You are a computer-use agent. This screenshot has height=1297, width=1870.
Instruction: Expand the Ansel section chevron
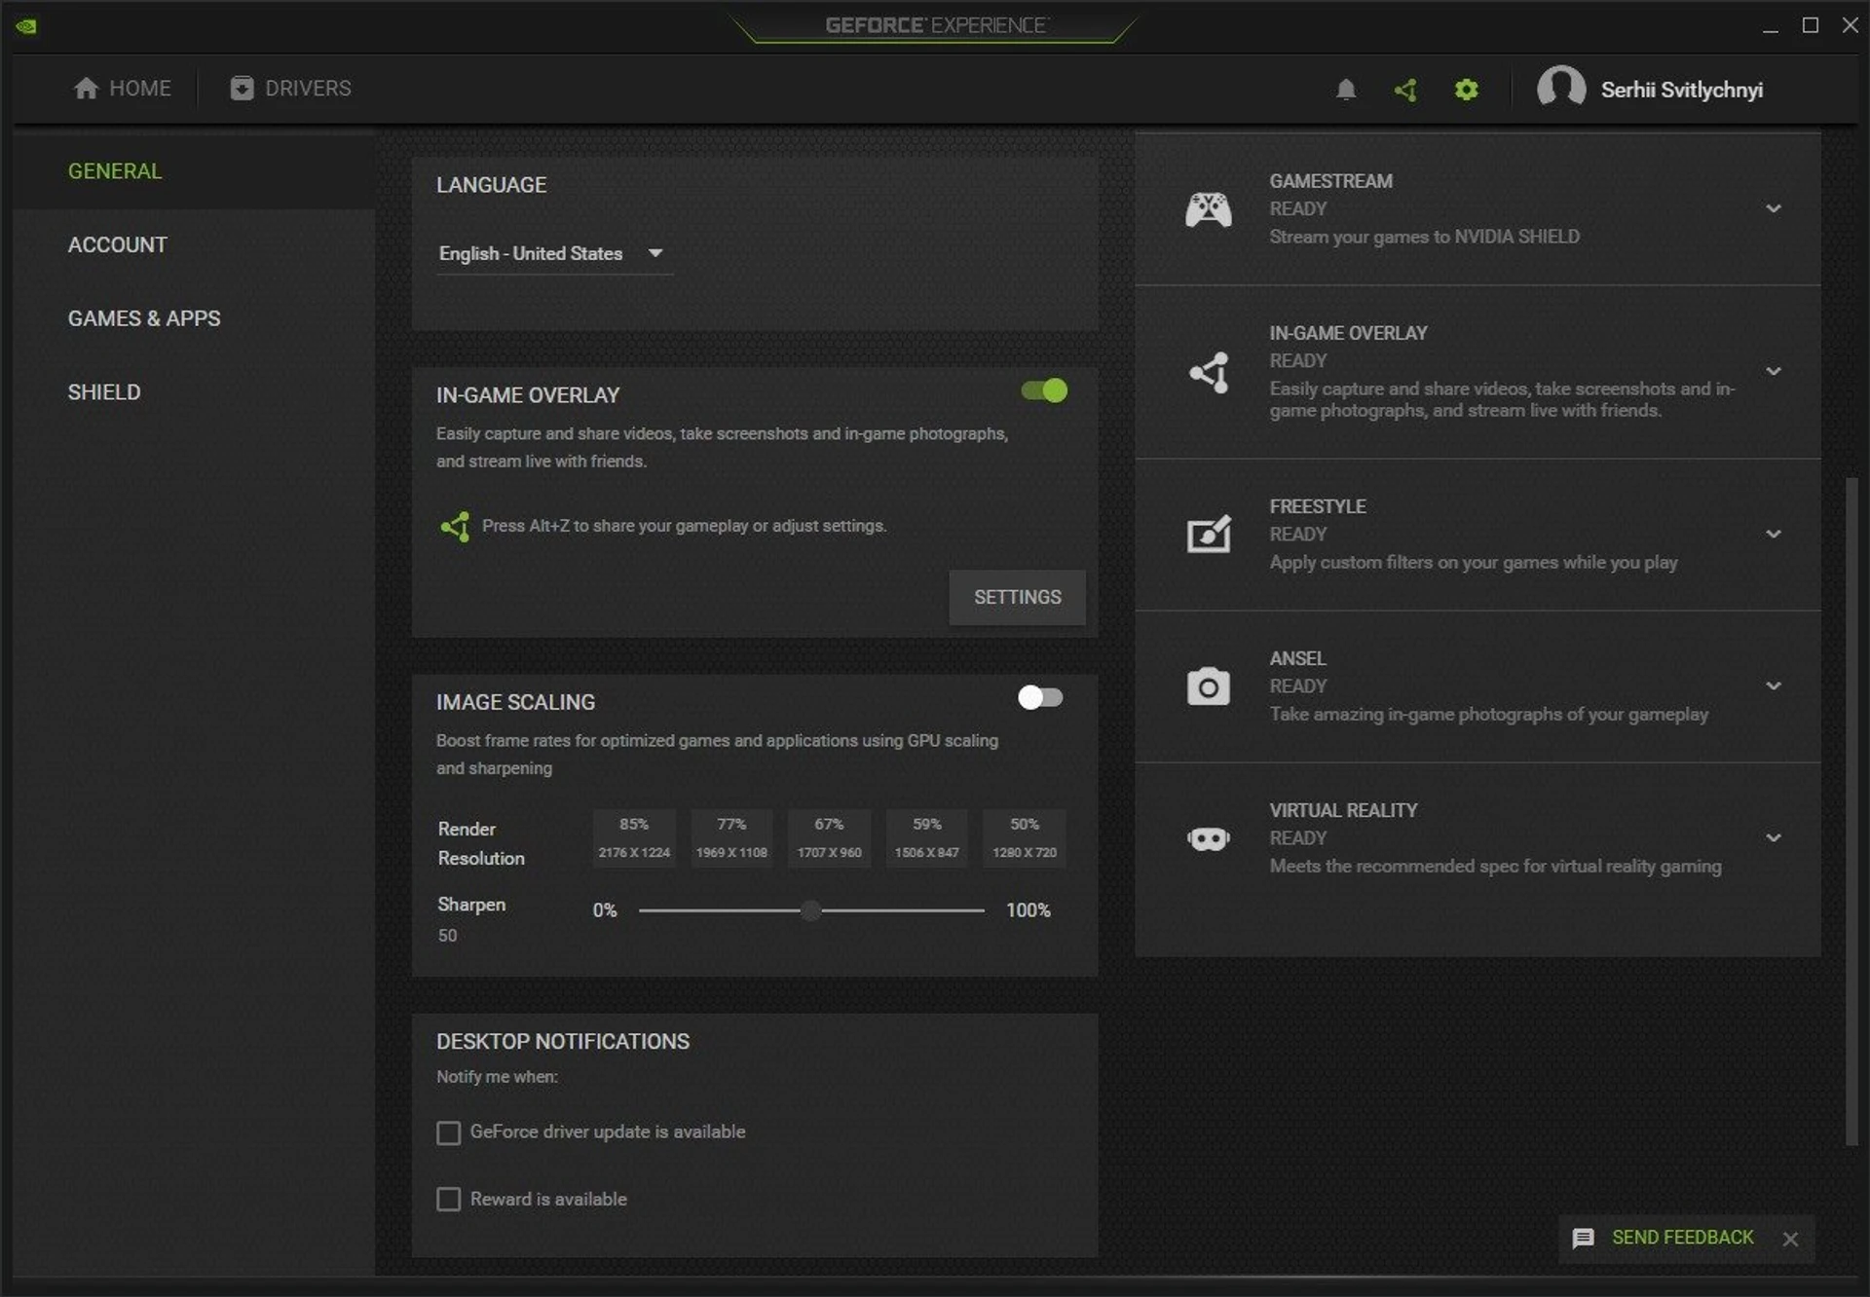click(x=1774, y=686)
